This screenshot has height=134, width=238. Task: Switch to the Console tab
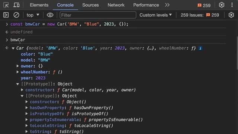tap(65, 5)
